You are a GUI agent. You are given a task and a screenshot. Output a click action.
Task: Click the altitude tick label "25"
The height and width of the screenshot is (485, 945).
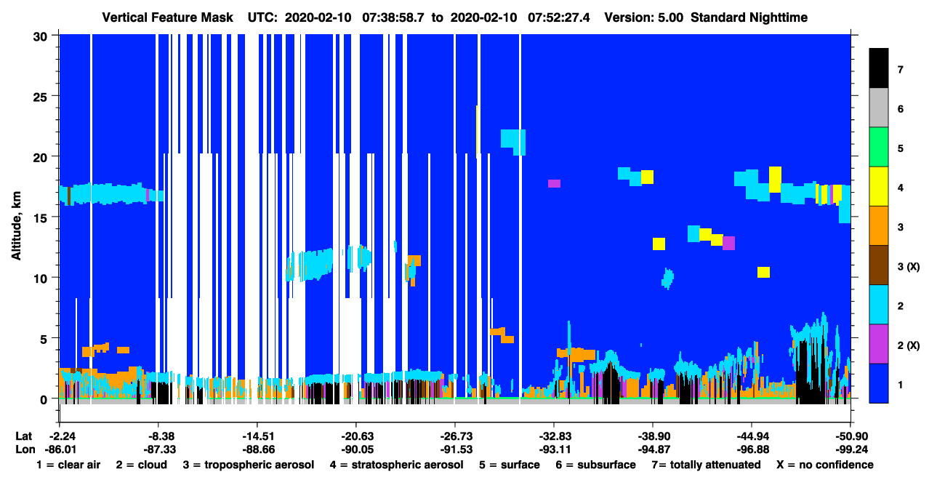[41, 96]
